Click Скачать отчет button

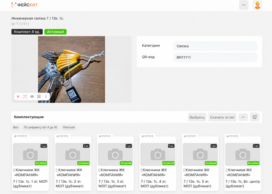coord(222,117)
